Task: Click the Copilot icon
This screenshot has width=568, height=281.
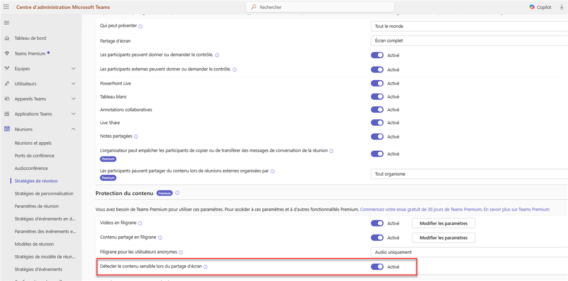Action: (532, 7)
